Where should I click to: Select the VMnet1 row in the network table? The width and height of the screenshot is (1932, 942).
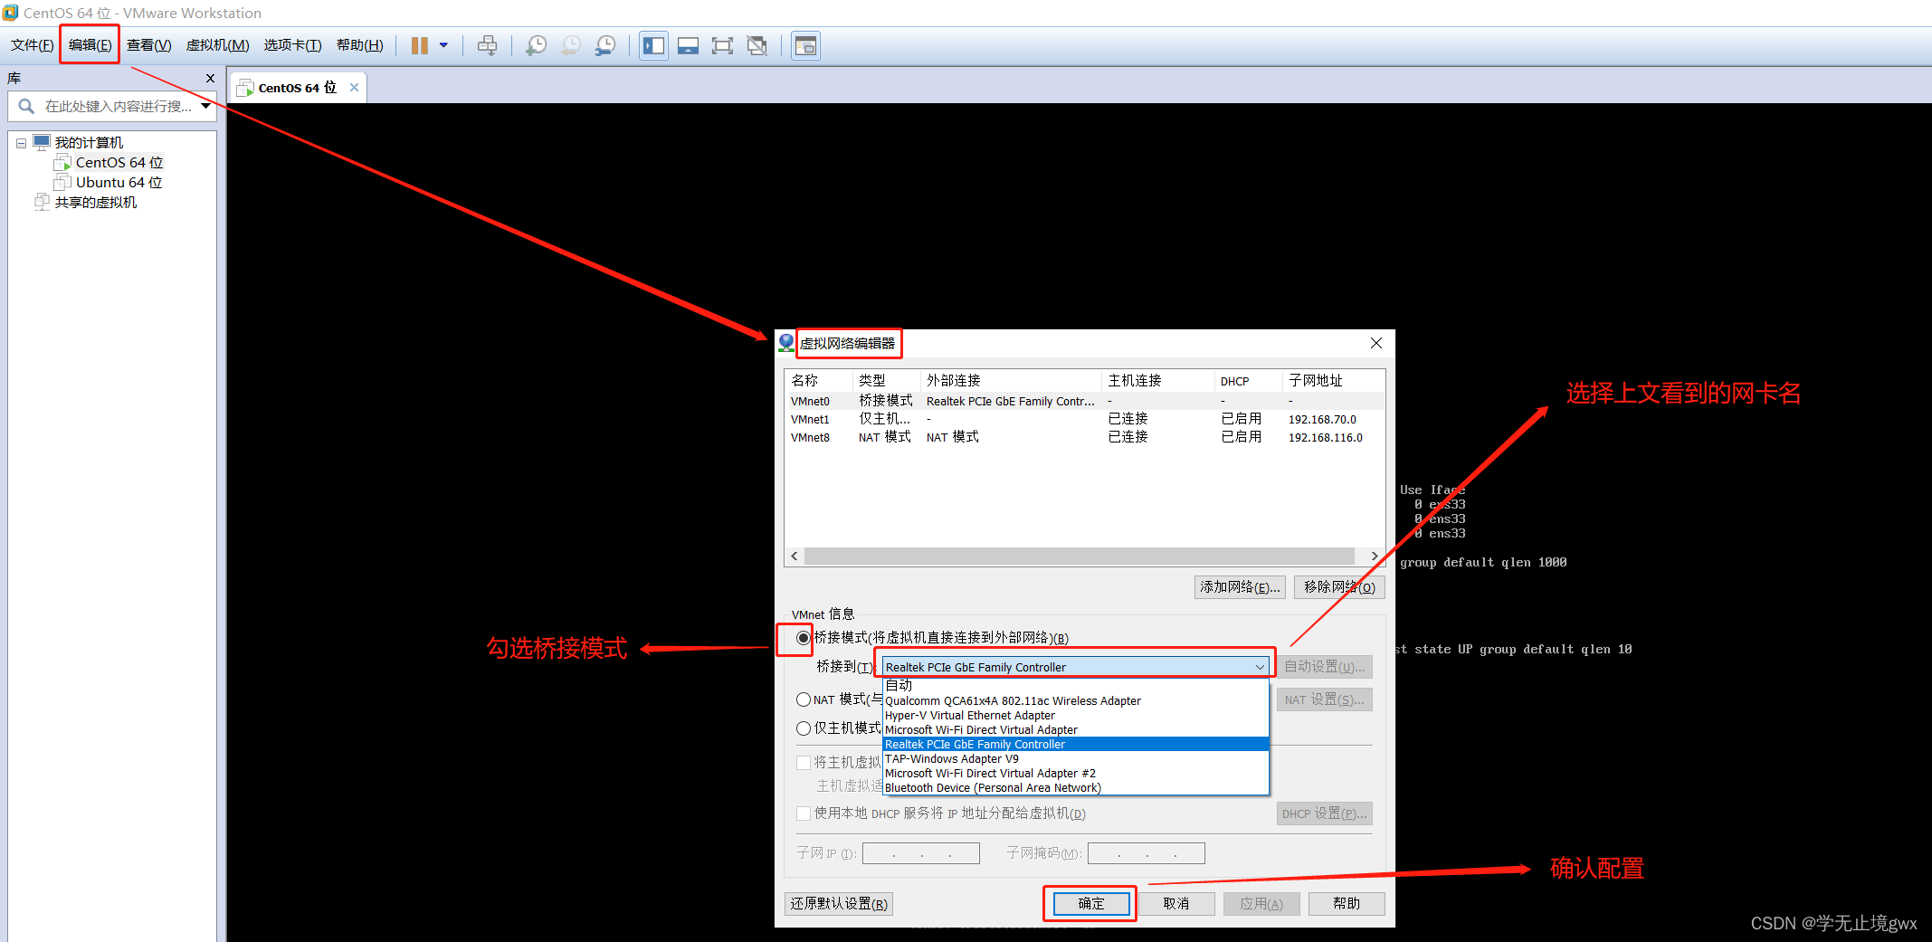[x=1084, y=419]
